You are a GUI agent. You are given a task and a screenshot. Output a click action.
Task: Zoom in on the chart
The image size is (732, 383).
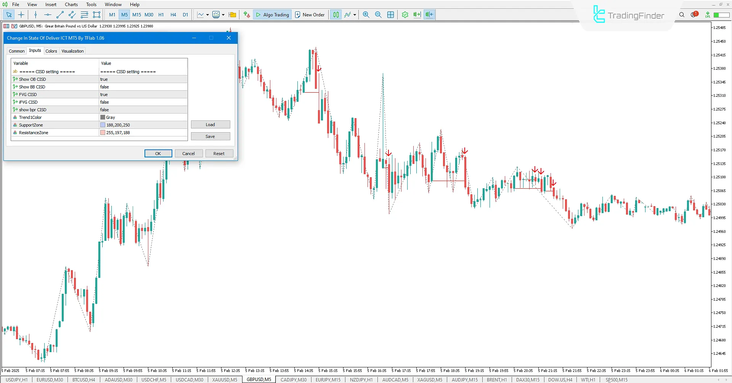click(x=366, y=14)
